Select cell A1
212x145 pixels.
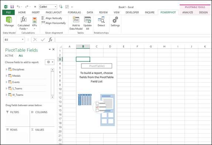(69, 51)
